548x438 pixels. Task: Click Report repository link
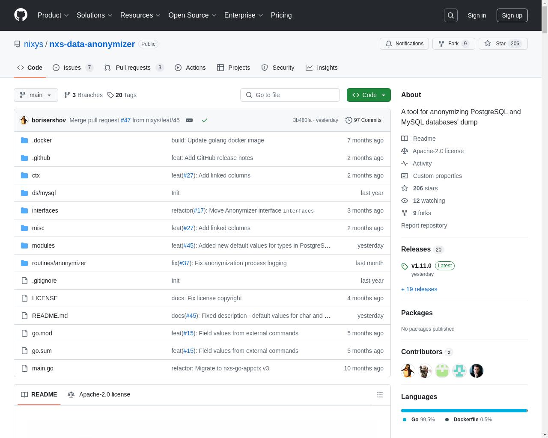click(x=424, y=225)
